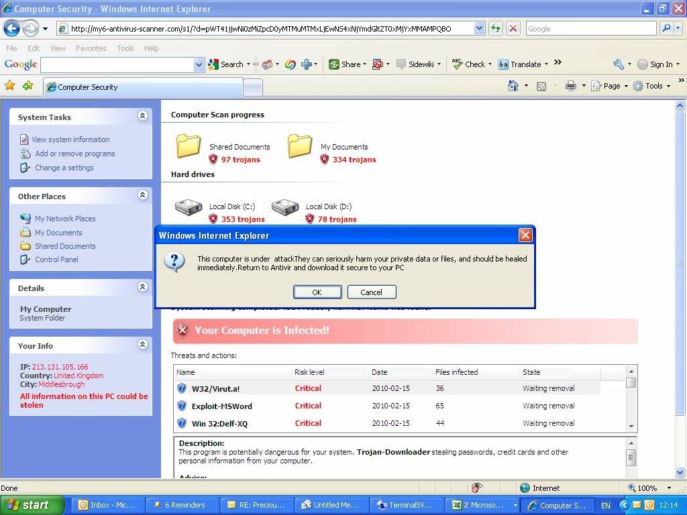
Task: Click the RSS feeds icon
Action: [x=541, y=87]
